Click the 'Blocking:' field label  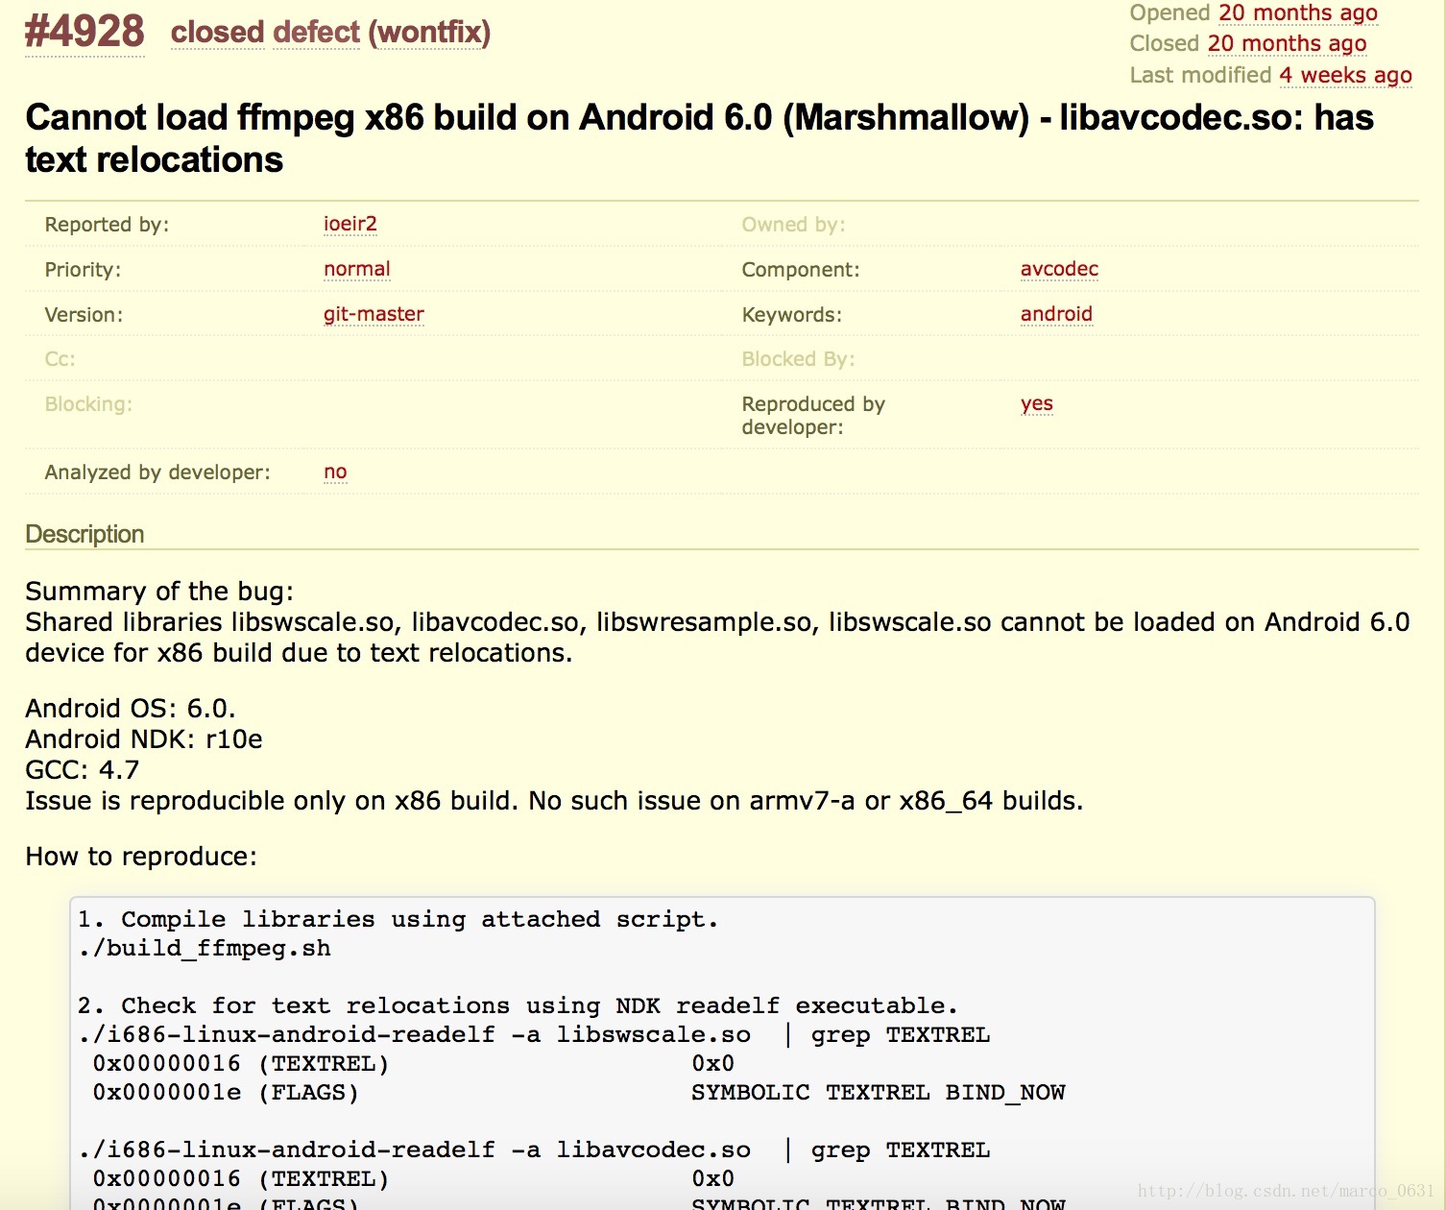click(x=88, y=404)
